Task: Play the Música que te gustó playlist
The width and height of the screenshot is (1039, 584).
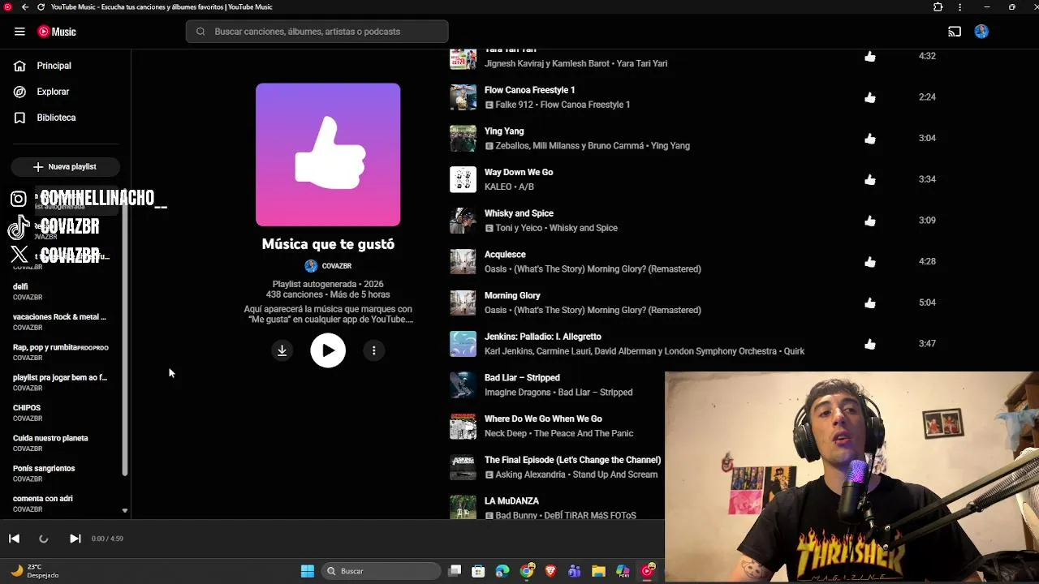Action: (328, 350)
